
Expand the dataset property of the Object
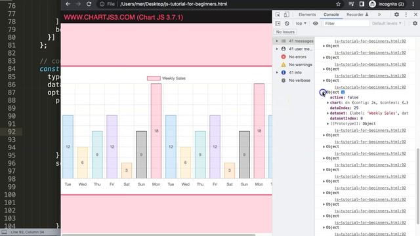pos(327,113)
